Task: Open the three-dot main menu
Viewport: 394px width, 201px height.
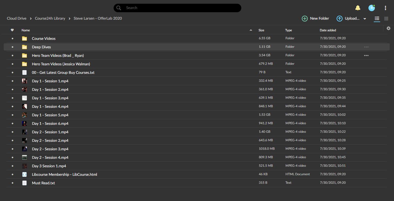Action: point(385,8)
